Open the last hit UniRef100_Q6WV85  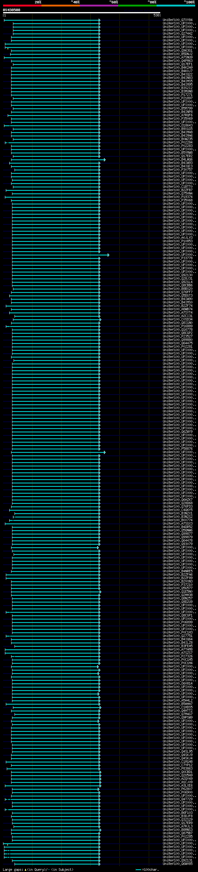pos(178,864)
